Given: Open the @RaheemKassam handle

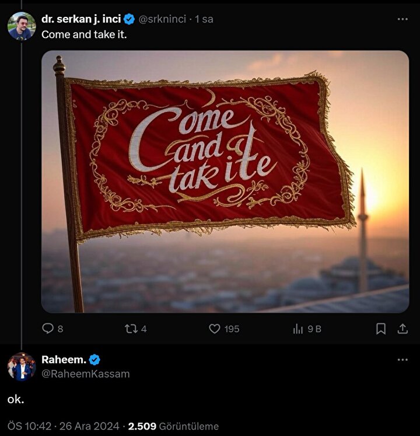Looking at the screenshot, I should tap(85, 374).
